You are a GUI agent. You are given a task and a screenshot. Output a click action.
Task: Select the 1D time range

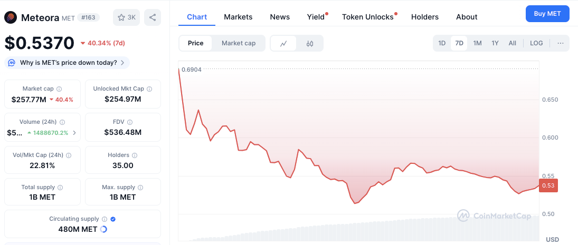442,43
